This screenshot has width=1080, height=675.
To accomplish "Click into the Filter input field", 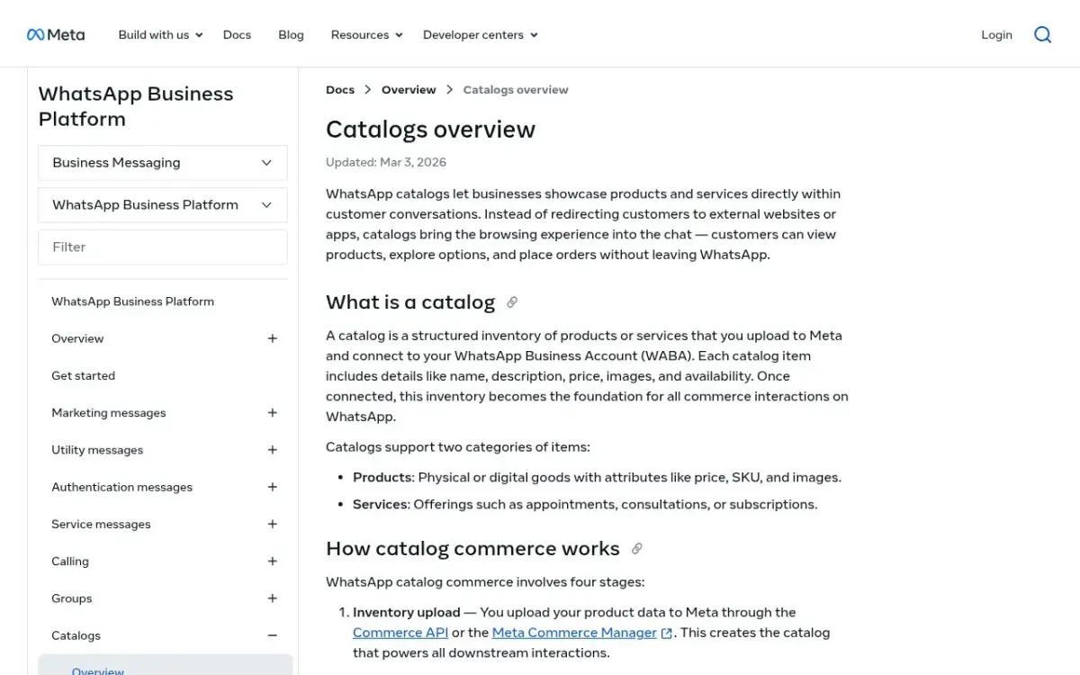I will [163, 247].
